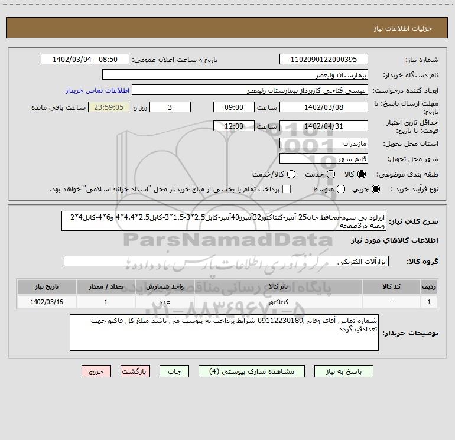Open مشاهده مدارک پیوستی (4) button

click(252, 371)
